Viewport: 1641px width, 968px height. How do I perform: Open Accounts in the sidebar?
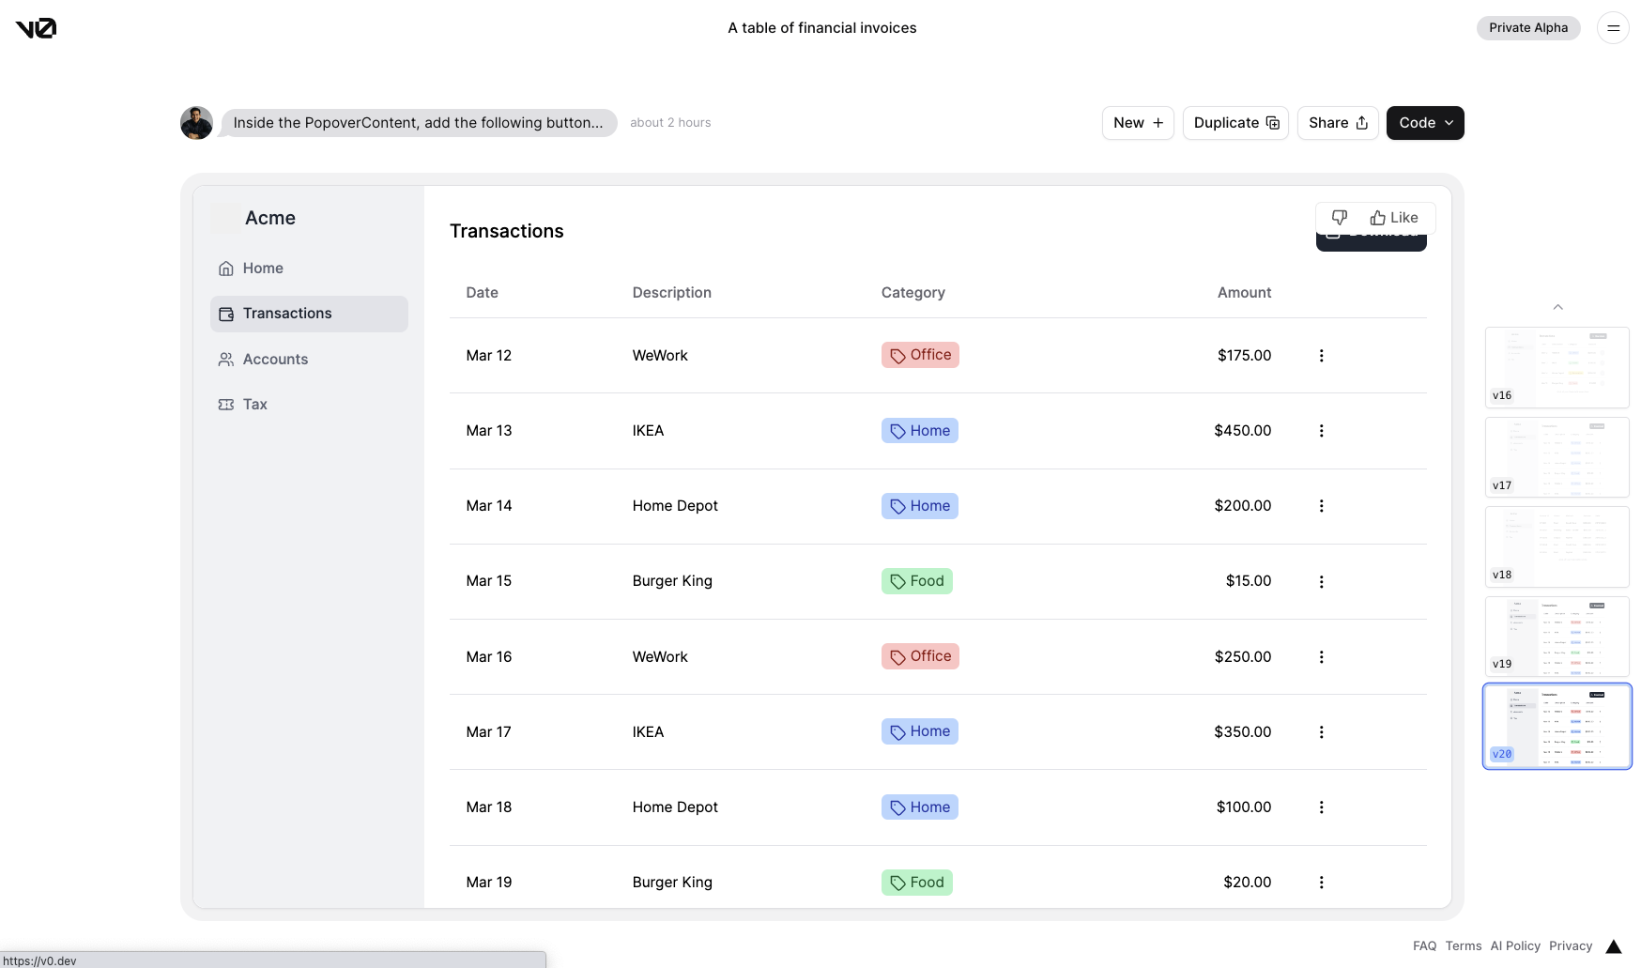309,360
